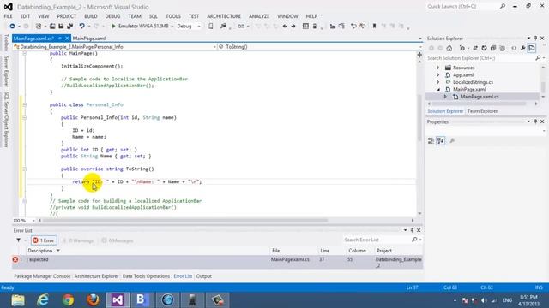Open File Explorer folder on the taskbar

[x=18, y=300]
